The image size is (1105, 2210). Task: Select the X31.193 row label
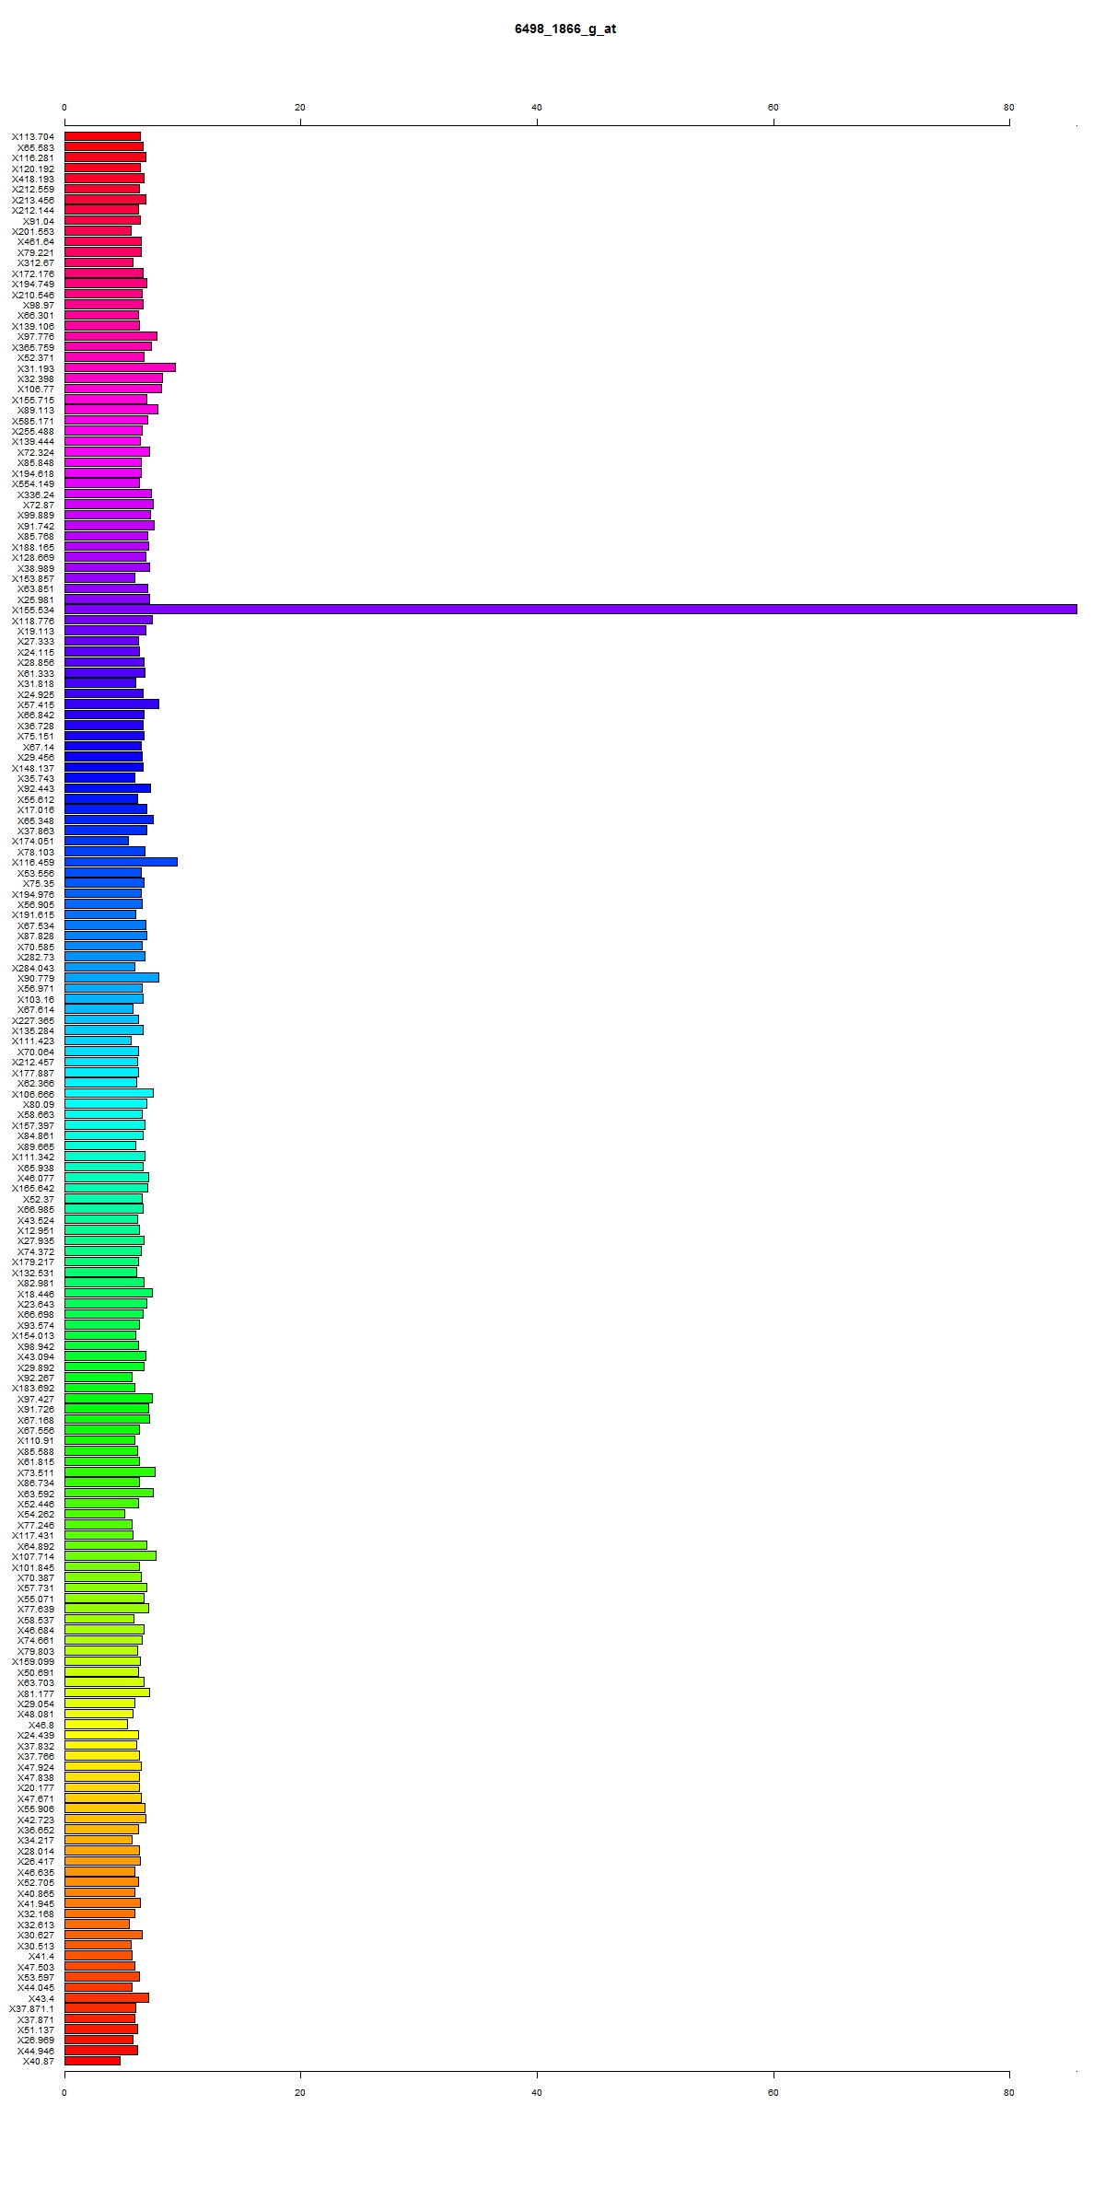pyautogui.click(x=36, y=368)
